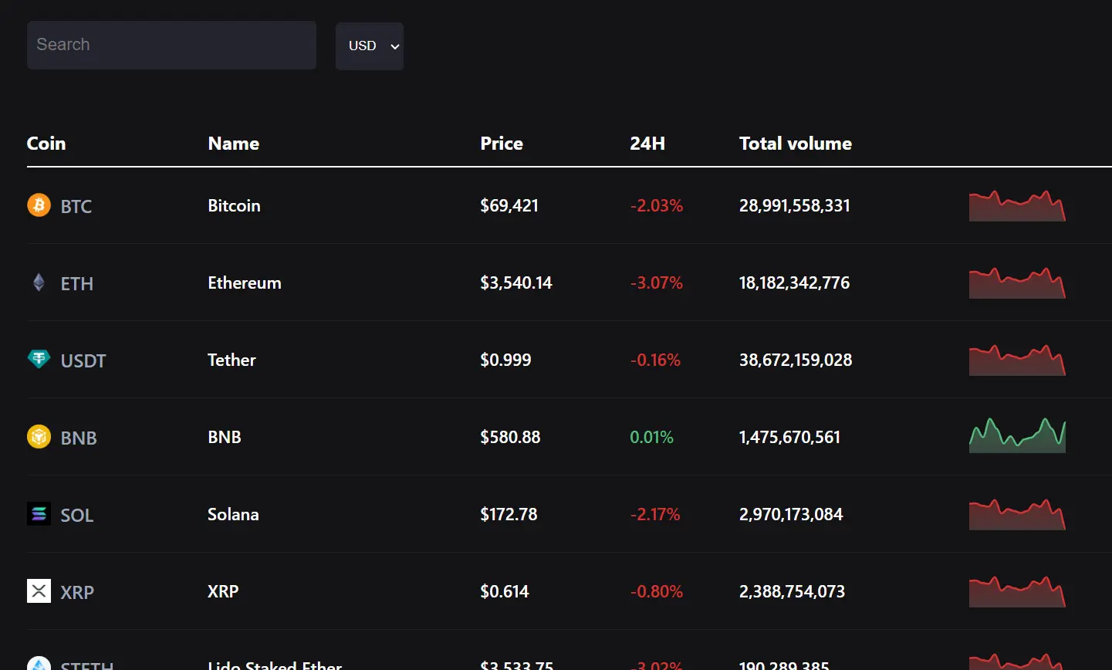Click the Tether name entry
The width and height of the screenshot is (1112, 670).
[231, 360]
